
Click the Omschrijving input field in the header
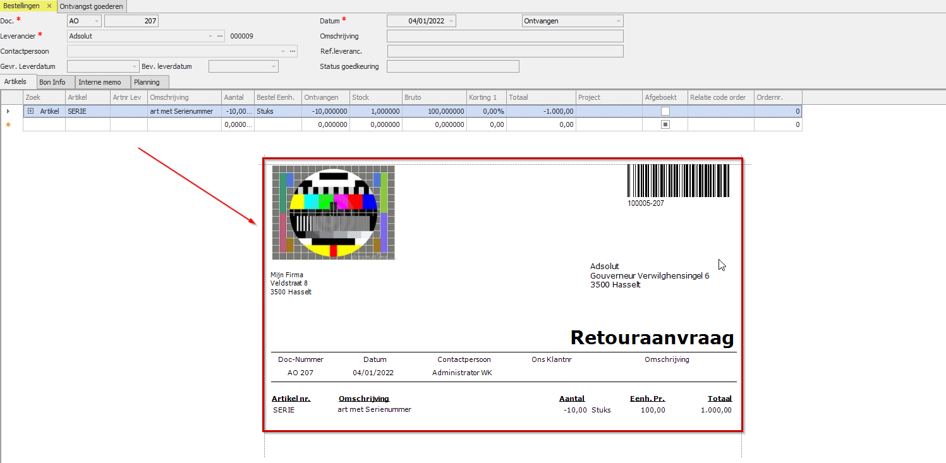point(505,36)
